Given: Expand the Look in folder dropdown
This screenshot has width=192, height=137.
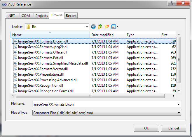Looking at the screenshot, I should pyautogui.click(x=87, y=27).
